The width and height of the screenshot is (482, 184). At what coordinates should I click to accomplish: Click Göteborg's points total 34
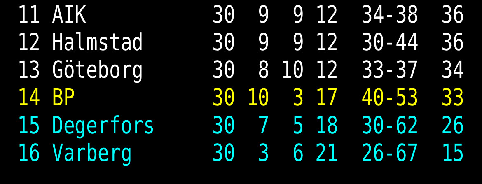pos(452,70)
